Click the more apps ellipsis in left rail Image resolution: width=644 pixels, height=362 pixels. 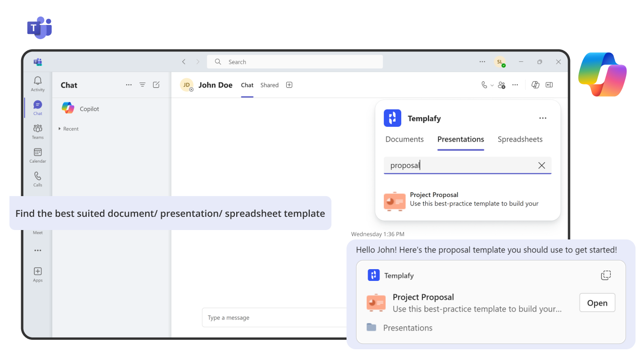point(38,251)
